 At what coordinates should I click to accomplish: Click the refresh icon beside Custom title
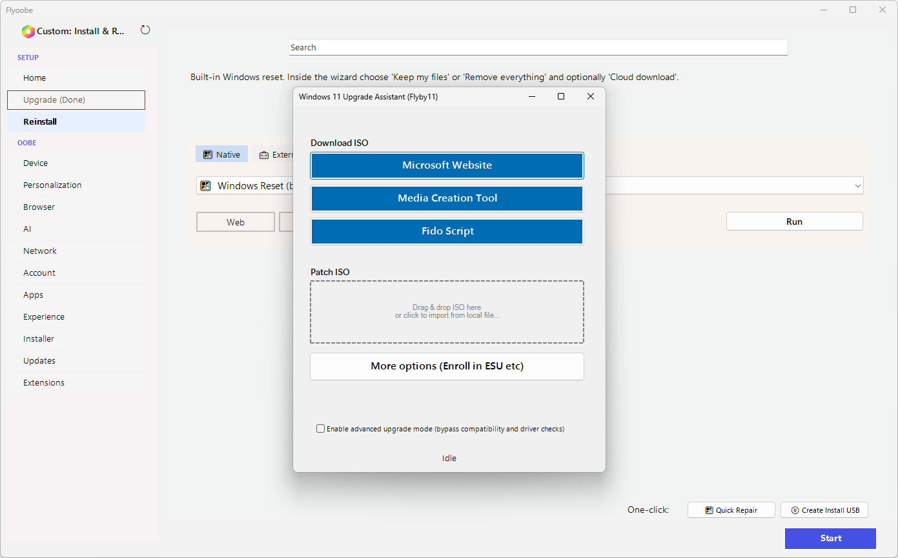pyautogui.click(x=145, y=30)
